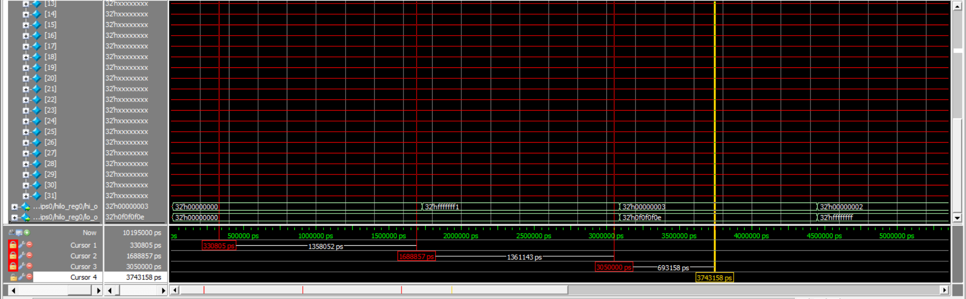Lock Cursor 4 using its padlock icon

pos(13,277)
